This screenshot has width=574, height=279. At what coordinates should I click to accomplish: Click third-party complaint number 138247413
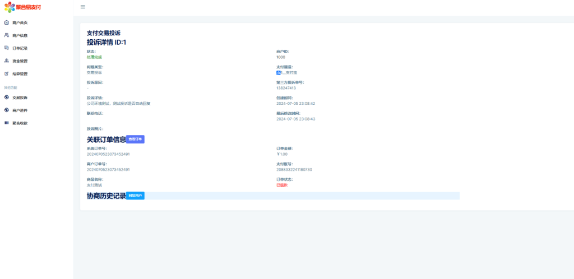coord(286,88)
